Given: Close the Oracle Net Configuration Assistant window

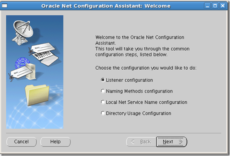Looking at the screenshot, I should (223, 6).
